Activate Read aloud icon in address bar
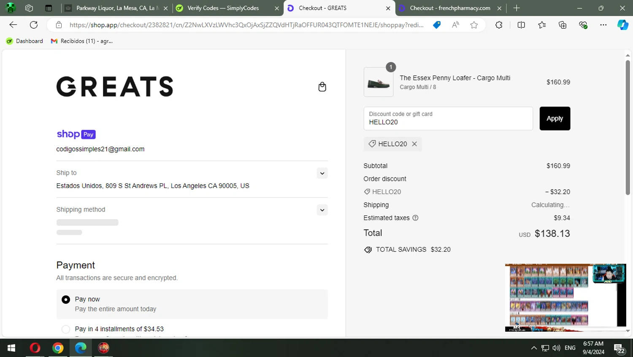633x357 pixels. (x=455, y=25)
